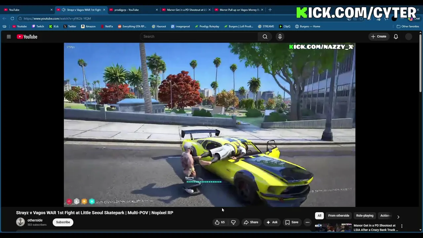The width and height of the screenshot is (423, 238).
Task: Click the browser address bar URL
Action: pos(57,19)
